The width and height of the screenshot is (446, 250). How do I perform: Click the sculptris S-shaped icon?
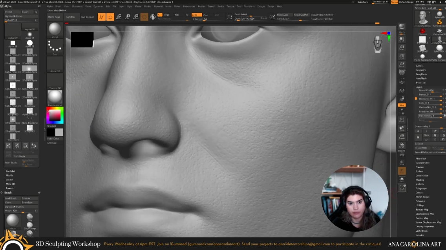(x=153, y=17)
